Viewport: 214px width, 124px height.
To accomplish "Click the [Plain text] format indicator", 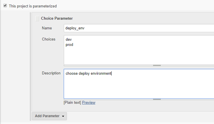I will pyautogui.click(x=72, y=103).
